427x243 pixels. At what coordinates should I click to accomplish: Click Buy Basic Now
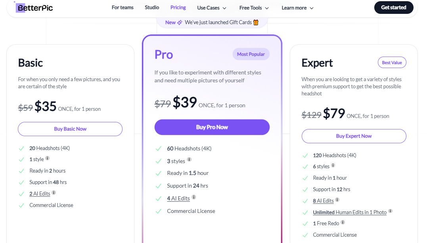(x=70, y=129)
